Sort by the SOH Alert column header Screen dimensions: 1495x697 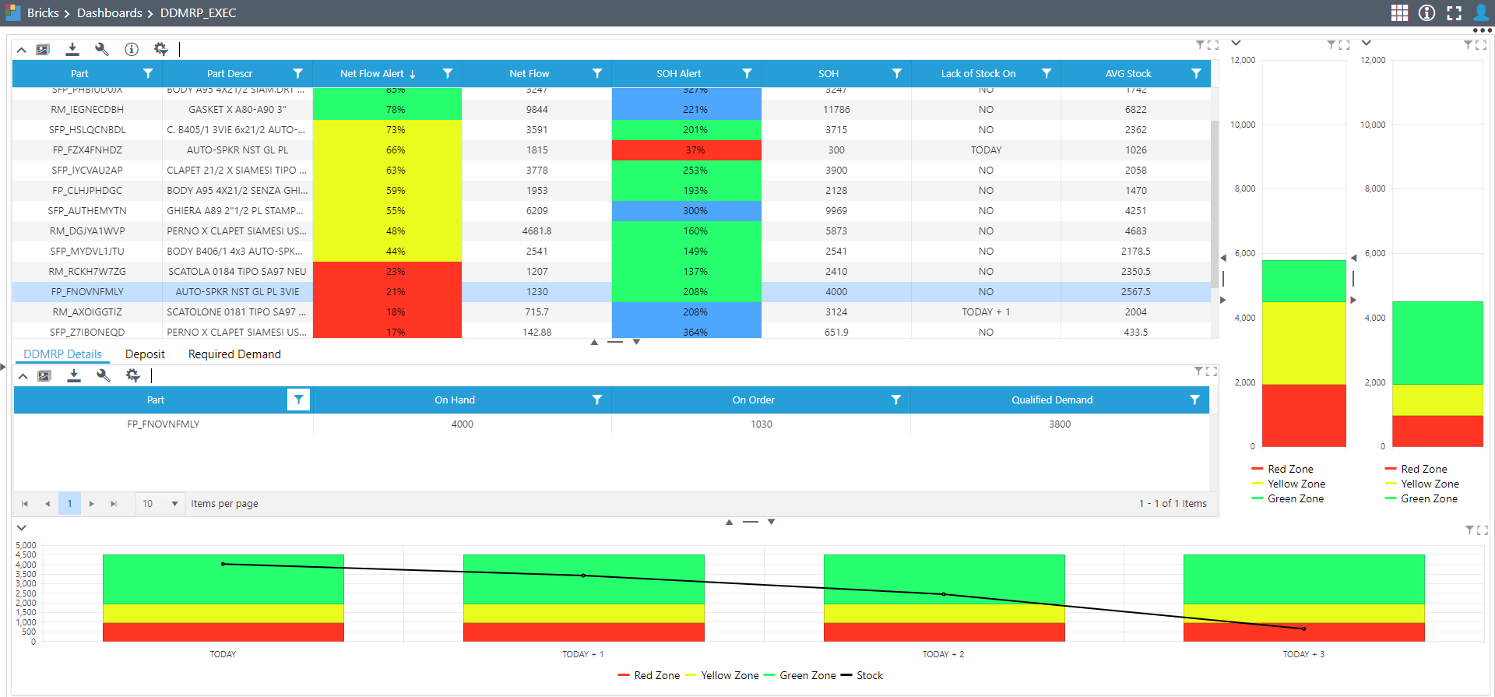pyautogui.click(x=678, y=73)
